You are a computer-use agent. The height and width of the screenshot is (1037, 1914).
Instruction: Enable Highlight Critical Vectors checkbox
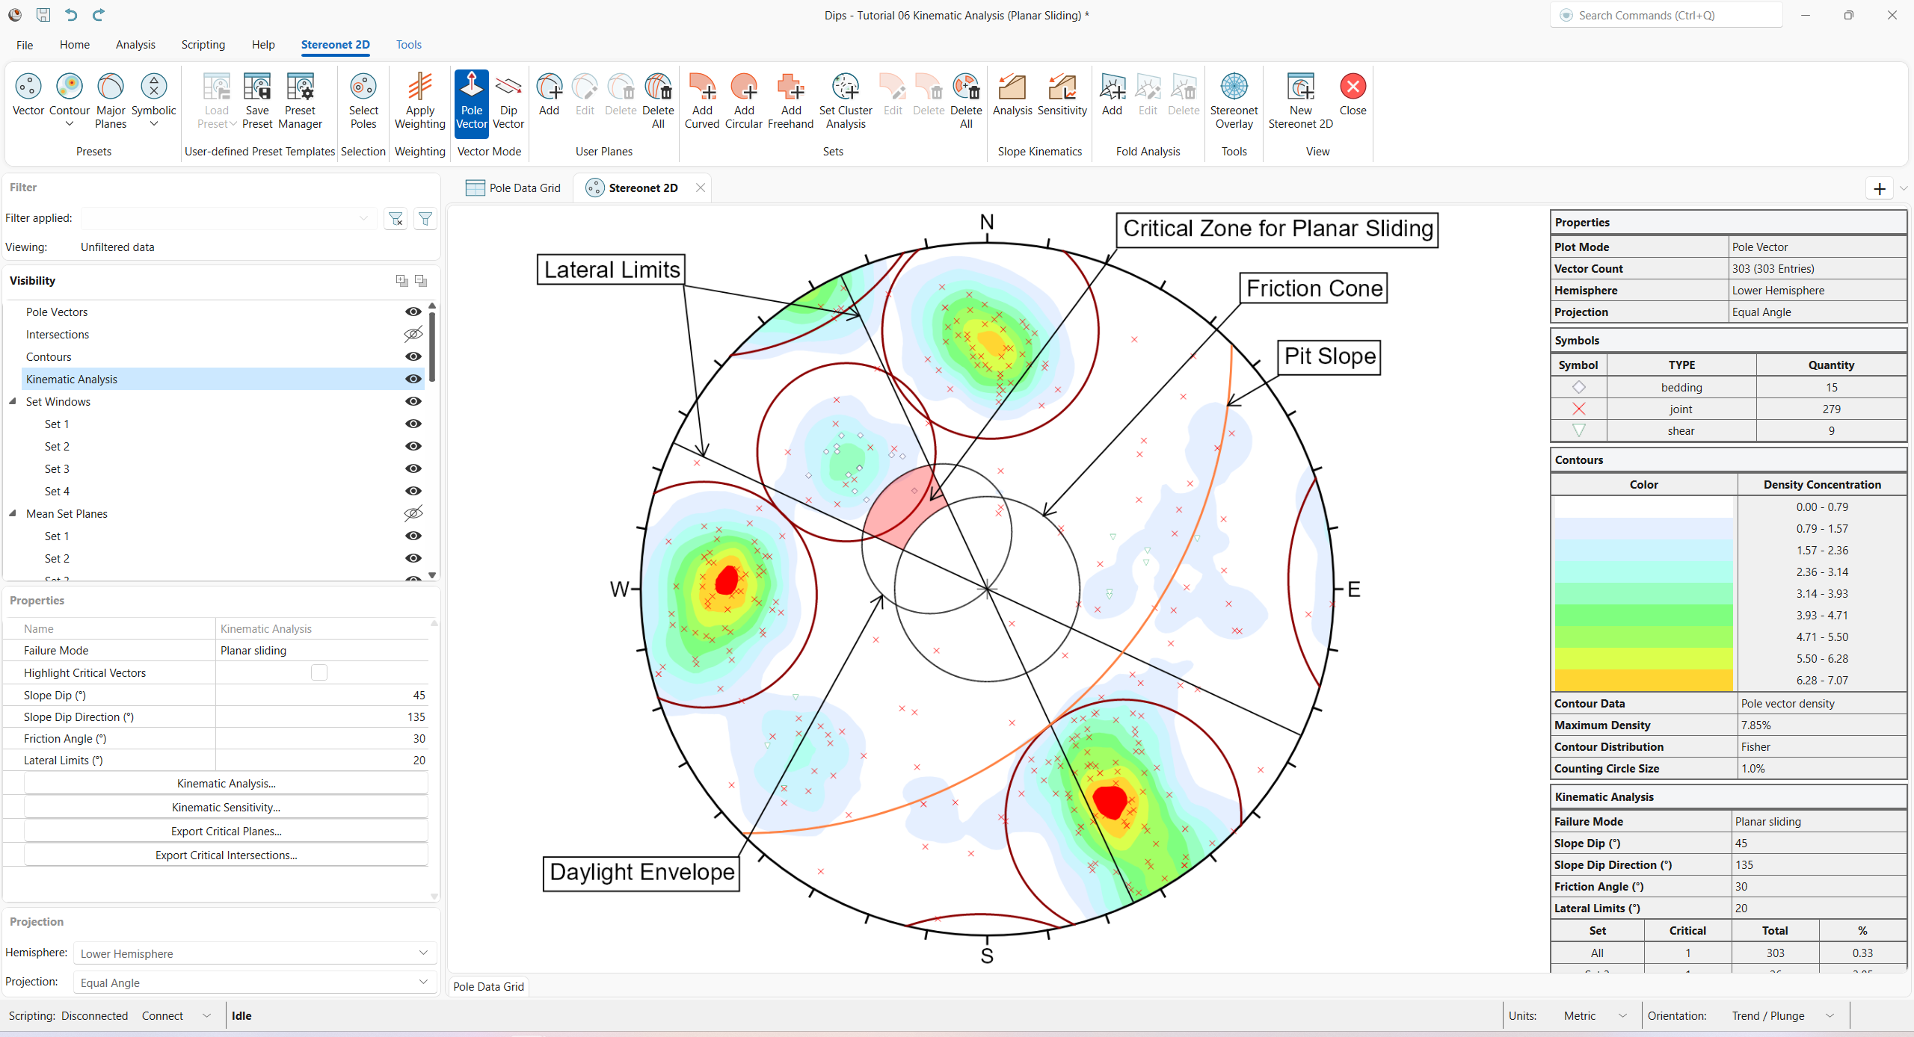pyautogui.click(x=319, y=672)
